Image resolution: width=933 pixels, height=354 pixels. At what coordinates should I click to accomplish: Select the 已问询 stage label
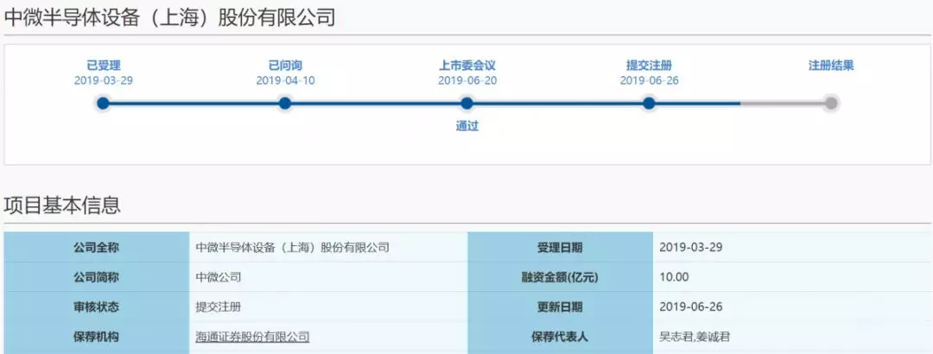coord(285,66)
